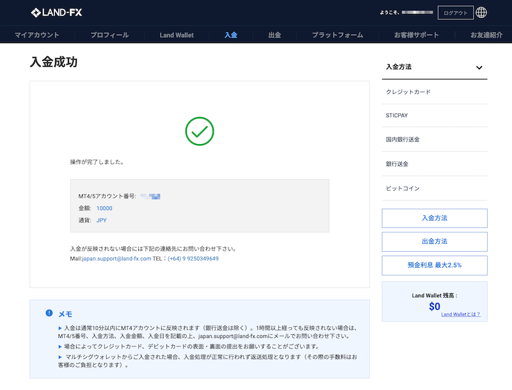Choose 国内銀行送金 deposit method
This screenshot has height=390, width=512.
point(435,140)
